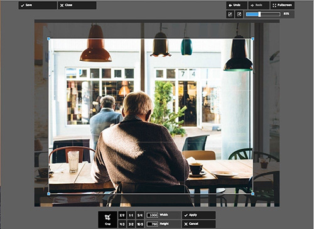
Task: Cancel the crop operation
Action: (x=198, y=224)
